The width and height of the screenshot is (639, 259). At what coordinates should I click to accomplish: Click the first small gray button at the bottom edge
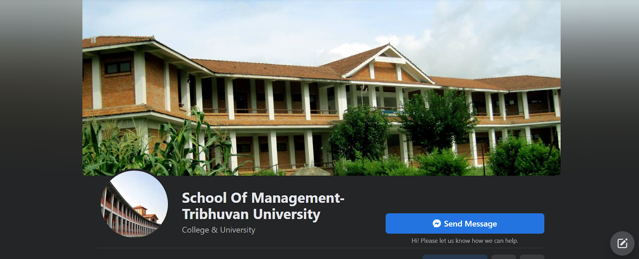[504, 257]
